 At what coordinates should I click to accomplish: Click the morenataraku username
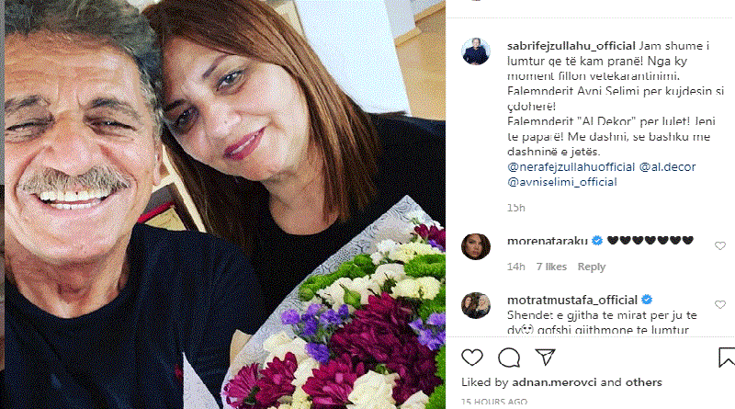tap(548, 241)
